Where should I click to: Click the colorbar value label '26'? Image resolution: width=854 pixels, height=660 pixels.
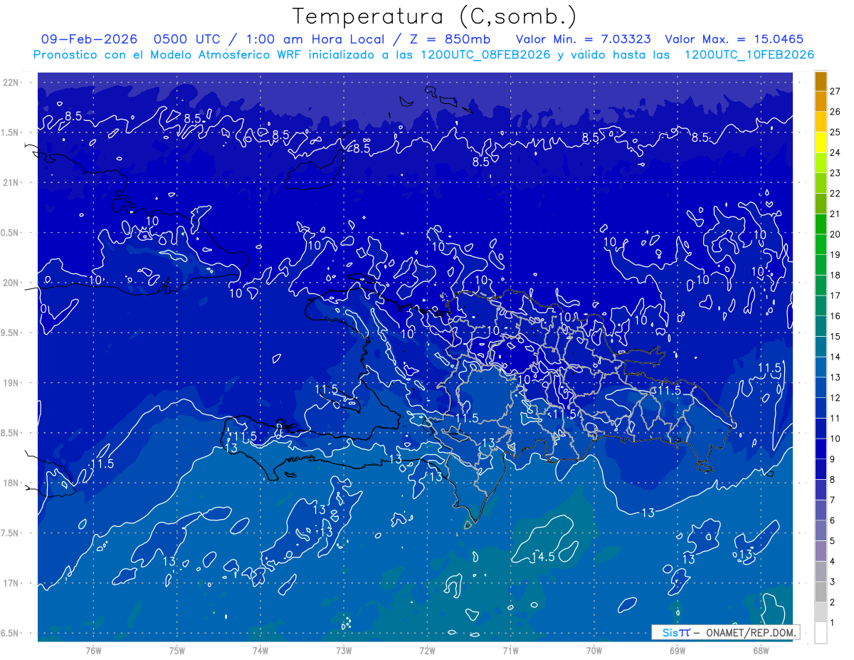point(835,112)
